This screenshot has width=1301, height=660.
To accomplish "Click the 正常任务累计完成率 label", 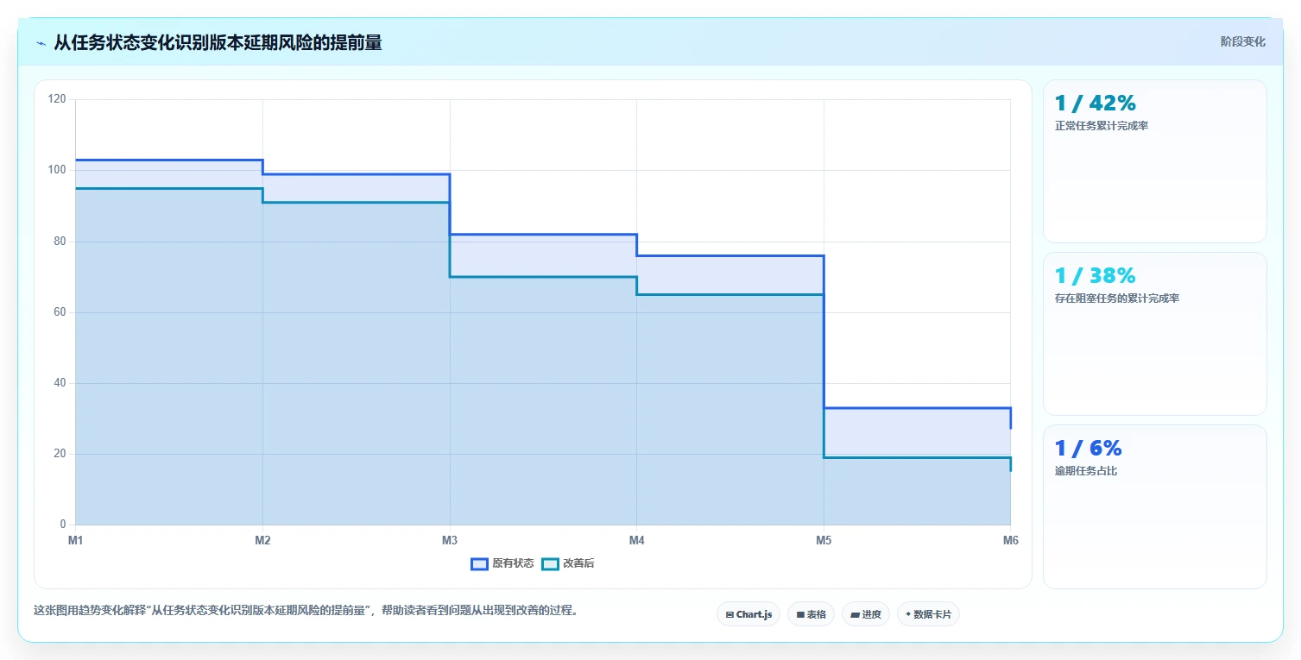I will 1102,126.
